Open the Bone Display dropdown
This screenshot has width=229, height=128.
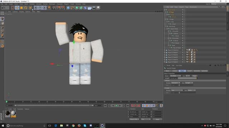pos(176,83)
